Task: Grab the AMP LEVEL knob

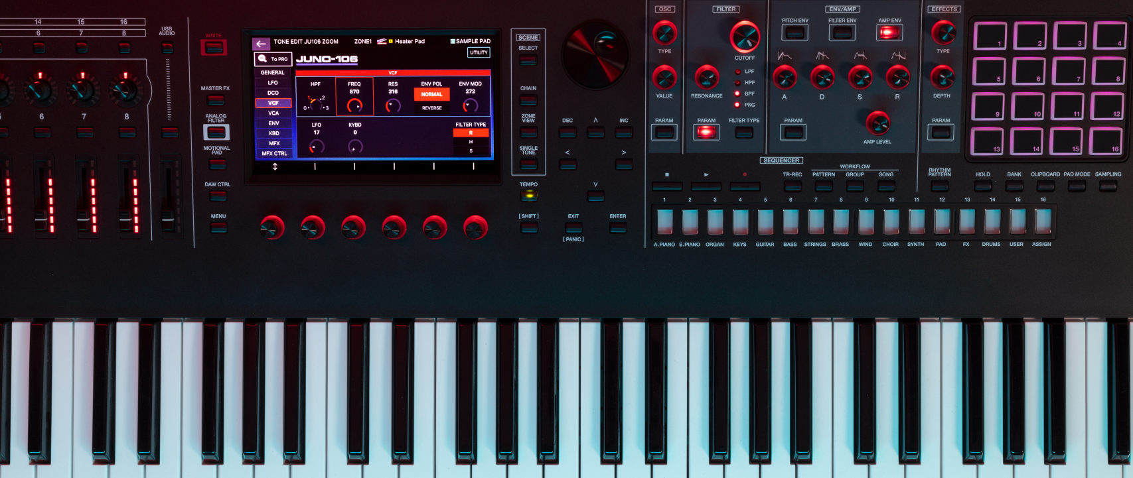Action: tap(877, 123)
